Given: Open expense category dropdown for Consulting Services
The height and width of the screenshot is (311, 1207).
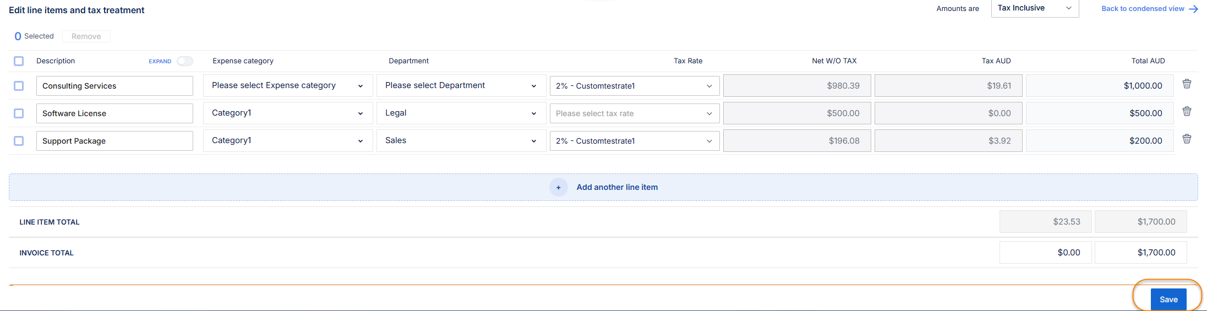Looking at the screenshot, I should click(288, 85).
